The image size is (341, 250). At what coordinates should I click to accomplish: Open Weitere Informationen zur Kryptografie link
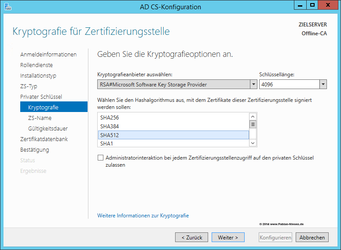coord(143,216)
